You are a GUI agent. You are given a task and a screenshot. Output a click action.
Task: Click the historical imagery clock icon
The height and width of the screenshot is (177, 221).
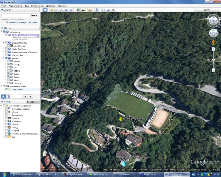78,10
